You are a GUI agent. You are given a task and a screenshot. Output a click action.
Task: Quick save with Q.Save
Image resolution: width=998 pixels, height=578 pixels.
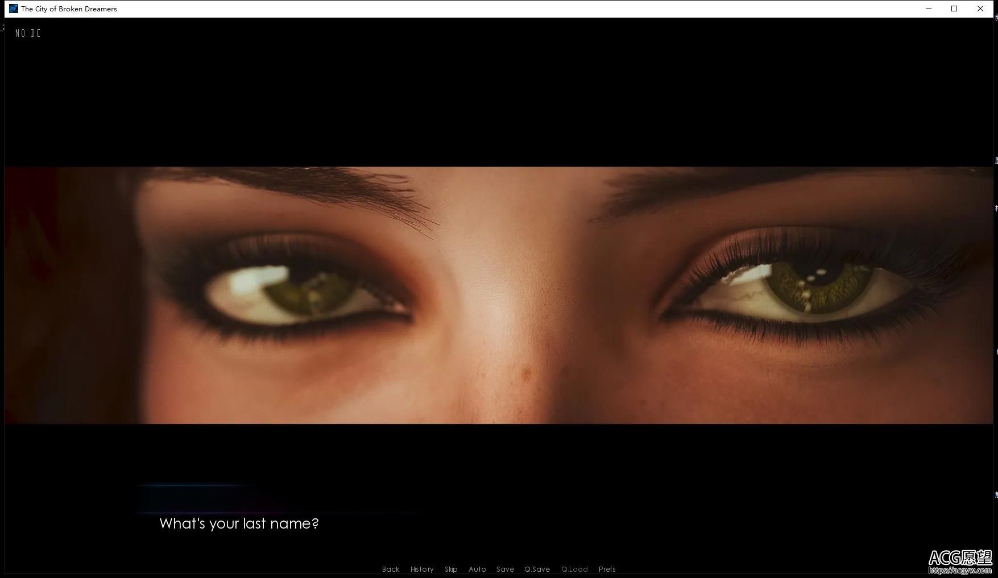[x=537, y=569]
